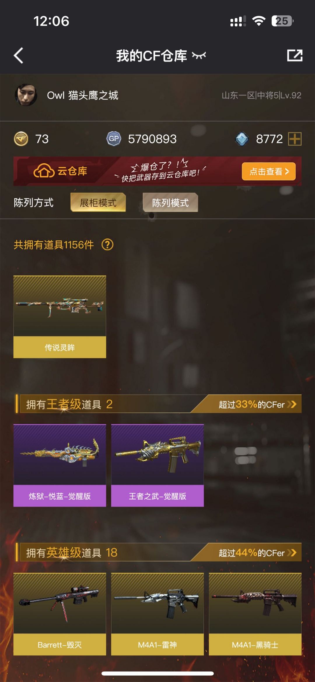The height and width of the screenshot is (682, 315).
Task: Switch to 陈列模式 layout
Action: [x=170, y=203]
